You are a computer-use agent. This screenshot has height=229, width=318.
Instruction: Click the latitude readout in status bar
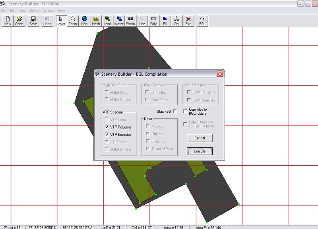click(43, 227)
